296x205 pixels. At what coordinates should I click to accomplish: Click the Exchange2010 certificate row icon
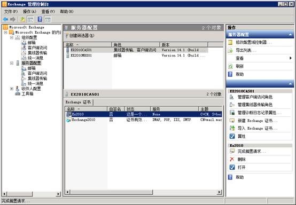click(68, 120)
